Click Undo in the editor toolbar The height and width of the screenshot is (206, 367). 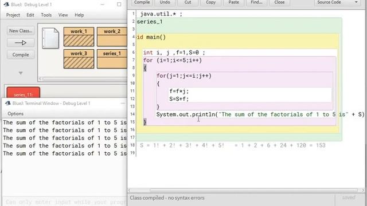tap(165, 2)
